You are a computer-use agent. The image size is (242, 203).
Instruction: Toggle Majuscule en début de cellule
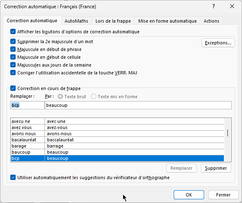click(x=13, y=57)
